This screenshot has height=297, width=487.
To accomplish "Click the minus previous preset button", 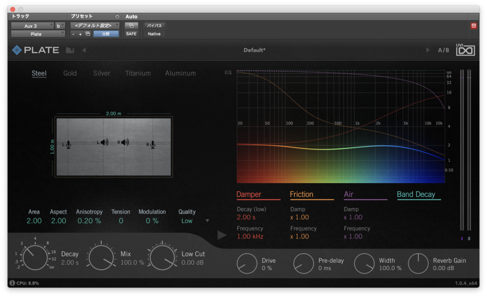I will click(x=73, y=34).
